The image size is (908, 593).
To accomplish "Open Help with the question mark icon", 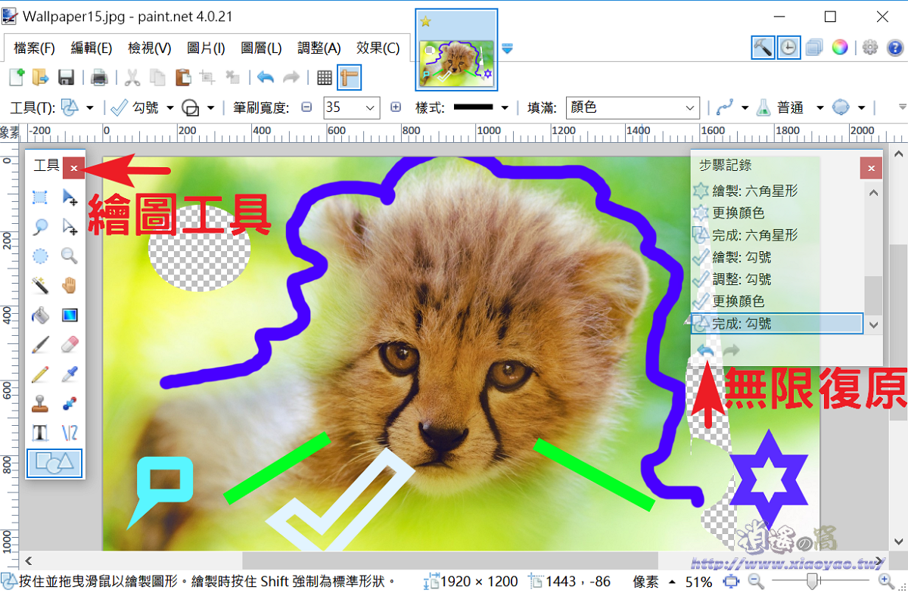I will click(895, 47).
